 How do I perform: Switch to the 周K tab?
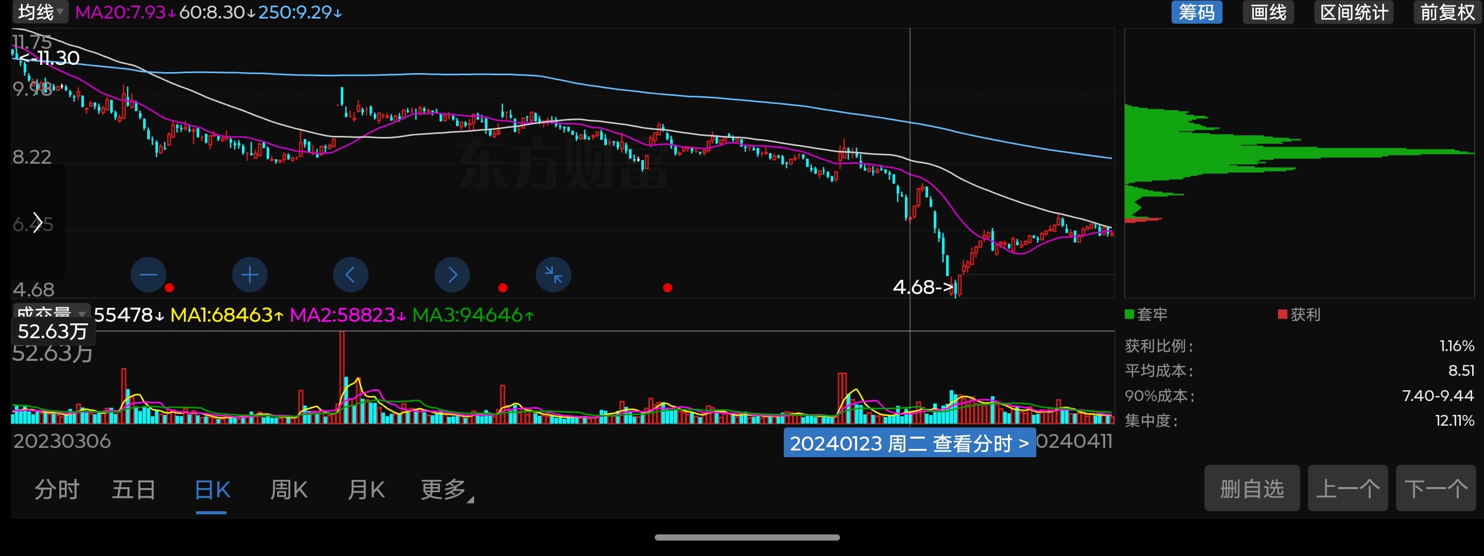(x=289, y=490)
